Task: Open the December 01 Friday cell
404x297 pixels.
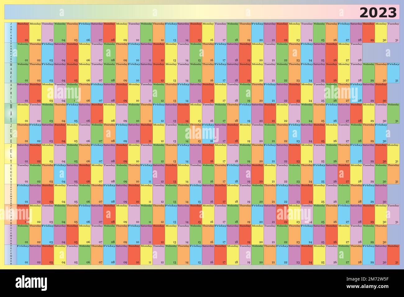Action: [x=23, y=254]
